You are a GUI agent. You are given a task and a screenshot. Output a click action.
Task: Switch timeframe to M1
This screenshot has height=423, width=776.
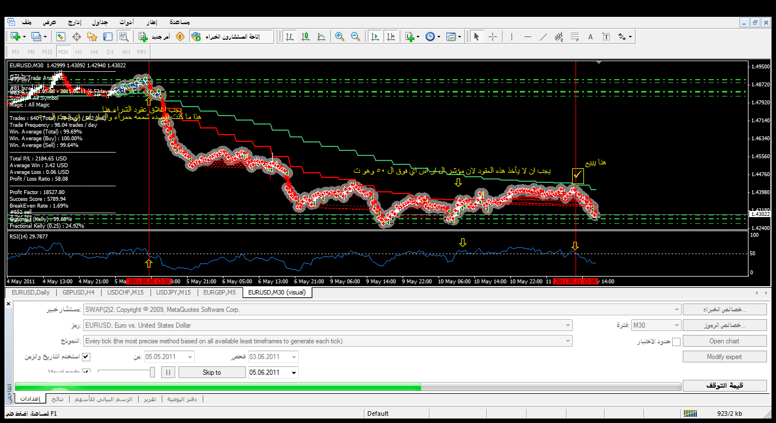click(x=16, y=52)
